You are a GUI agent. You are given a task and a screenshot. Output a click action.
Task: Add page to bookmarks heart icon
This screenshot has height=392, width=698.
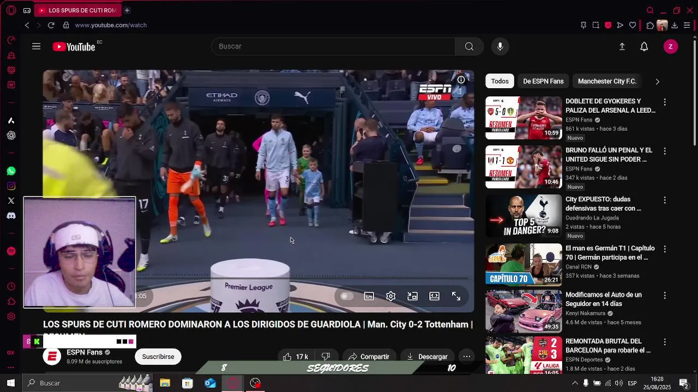633,25
